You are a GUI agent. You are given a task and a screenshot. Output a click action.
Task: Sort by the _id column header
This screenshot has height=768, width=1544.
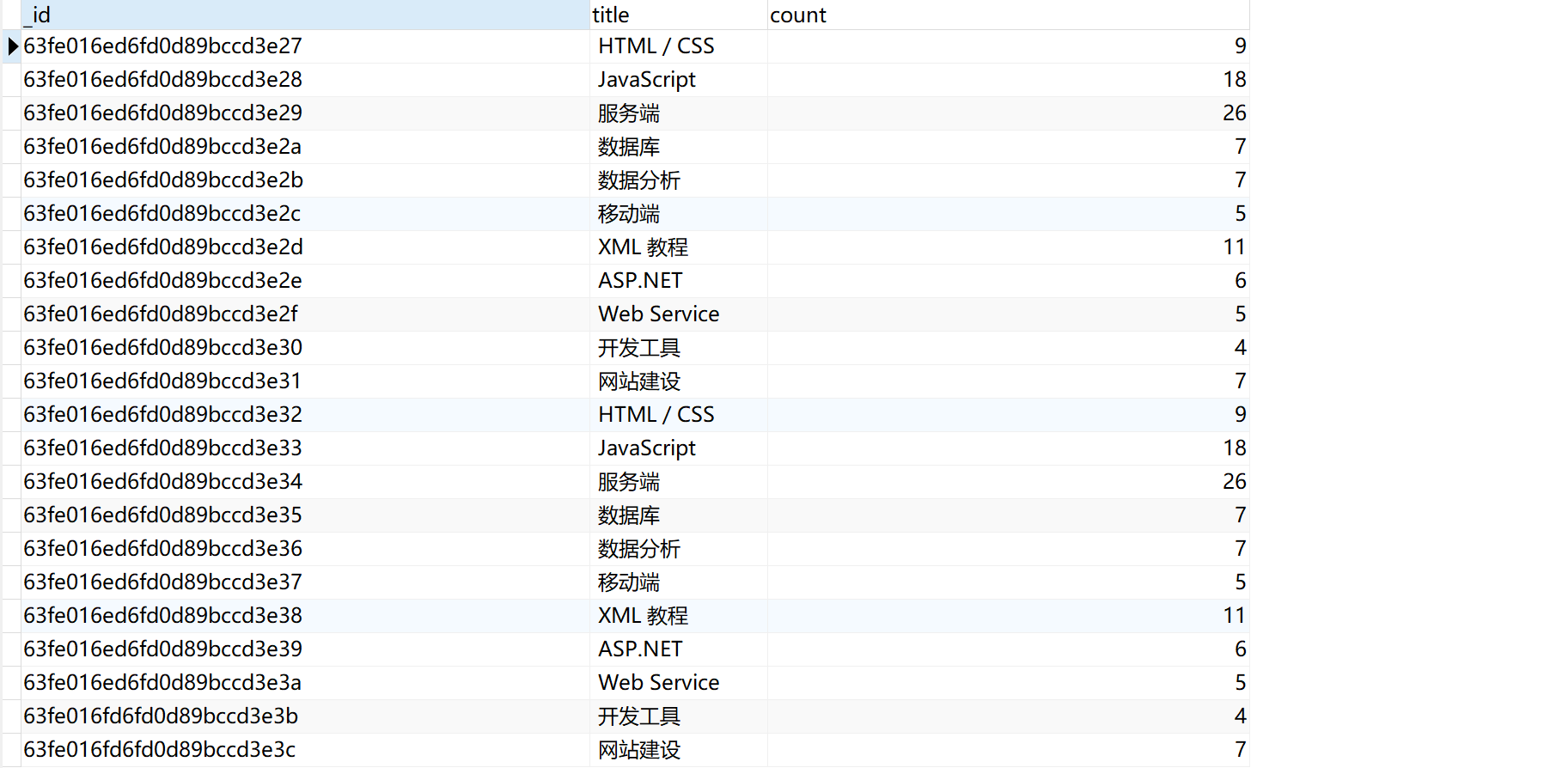305,15
